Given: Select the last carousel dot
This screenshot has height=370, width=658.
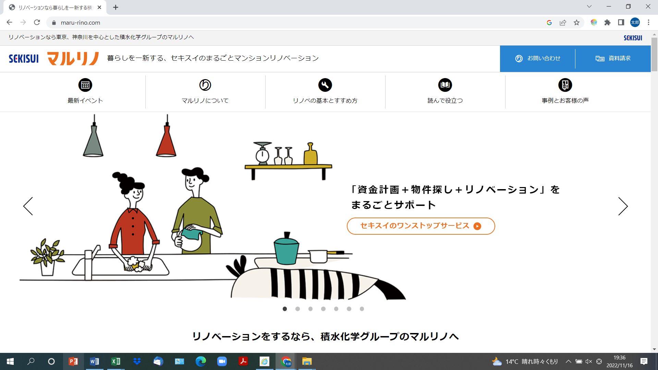Looking at the screenshot, I should pyautogui.click(x=362, y=309).
